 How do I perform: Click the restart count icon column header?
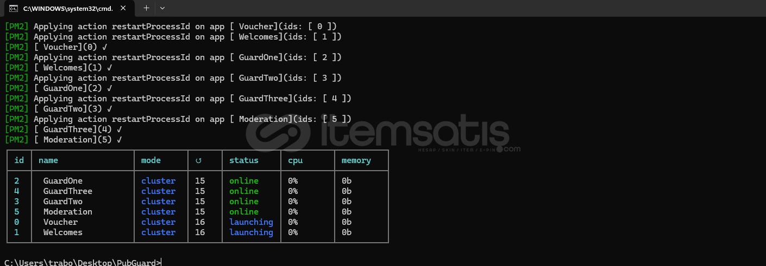(198, 160)
